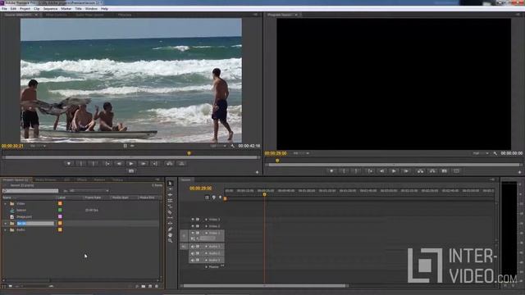Click Go to Out in the Source monitor
The width and height of the screenshot is (525, 295).
[155, 164]
